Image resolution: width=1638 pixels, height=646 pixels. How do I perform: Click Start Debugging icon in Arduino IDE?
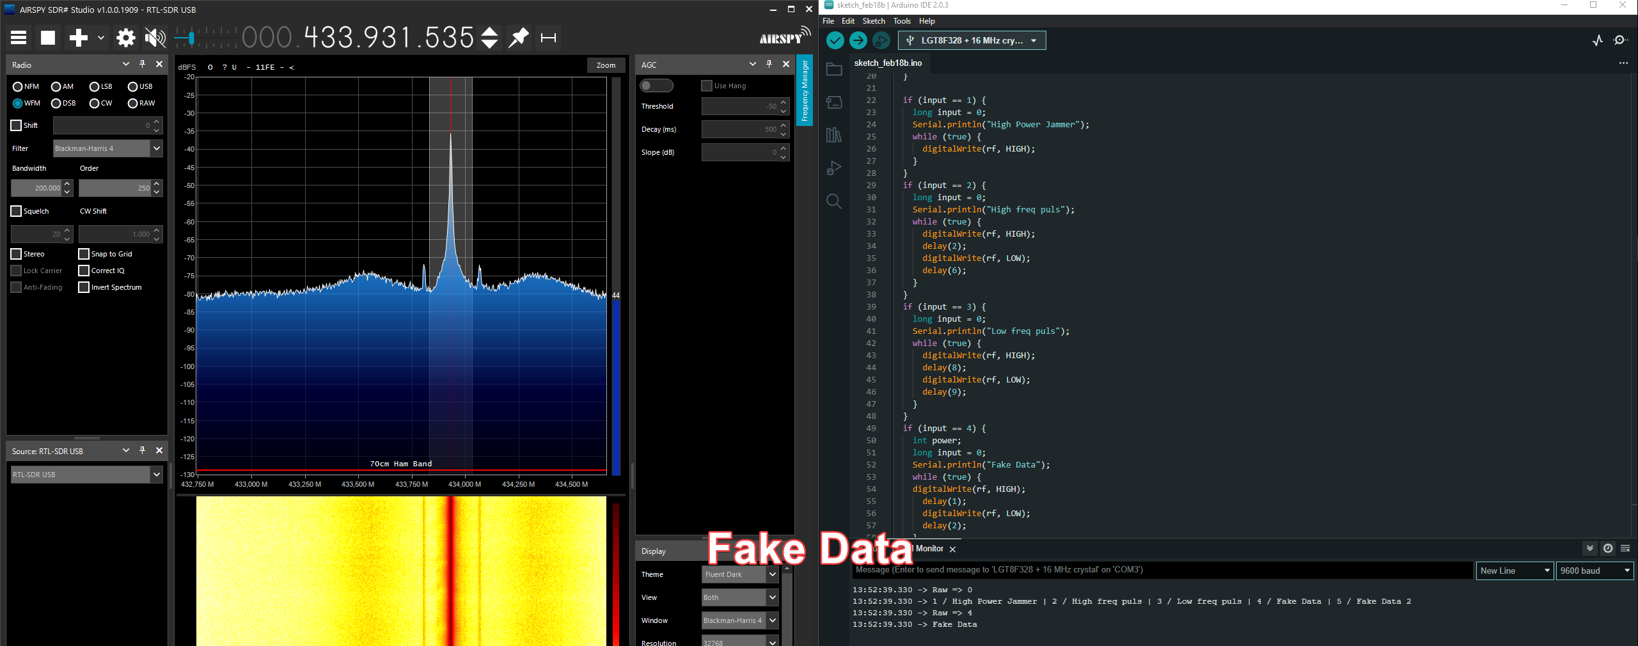pos(881,40)
